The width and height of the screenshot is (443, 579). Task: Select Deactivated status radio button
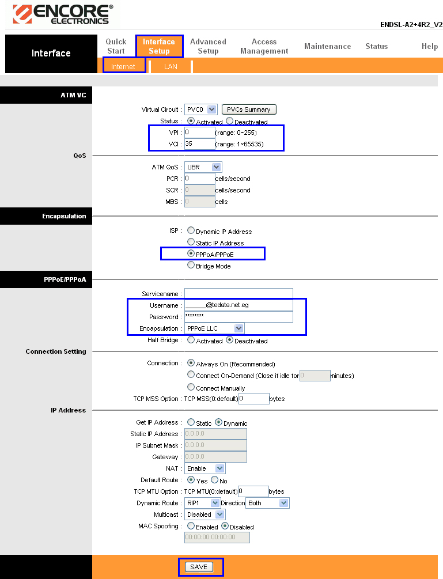229,121
